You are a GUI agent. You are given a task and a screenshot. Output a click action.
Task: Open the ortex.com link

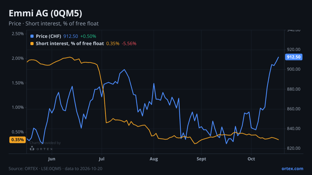pos(292,169)
